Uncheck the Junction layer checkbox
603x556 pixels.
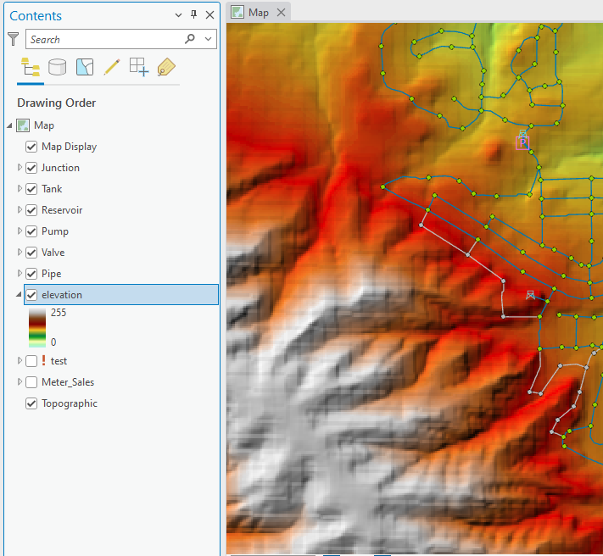point(31,168)
